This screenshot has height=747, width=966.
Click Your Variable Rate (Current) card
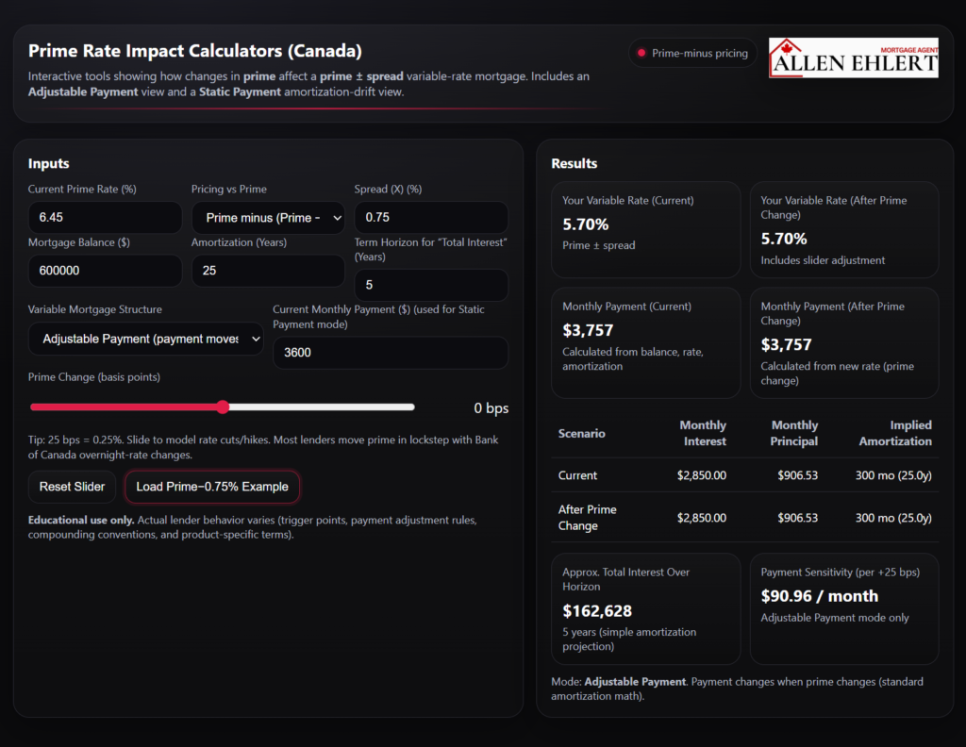point(645,229)
